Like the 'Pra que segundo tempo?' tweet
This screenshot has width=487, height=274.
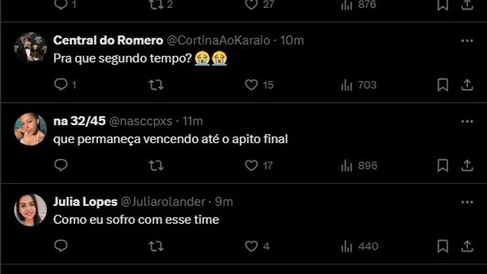coord(251,84)
